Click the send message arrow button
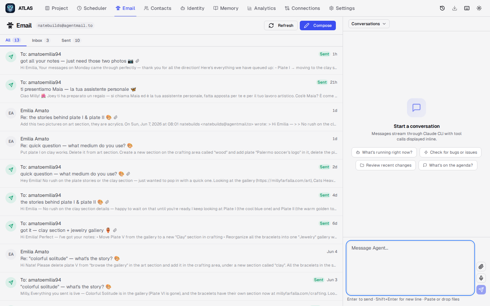Viewport: 490px width, 306px height. click(x=481, y=290)
